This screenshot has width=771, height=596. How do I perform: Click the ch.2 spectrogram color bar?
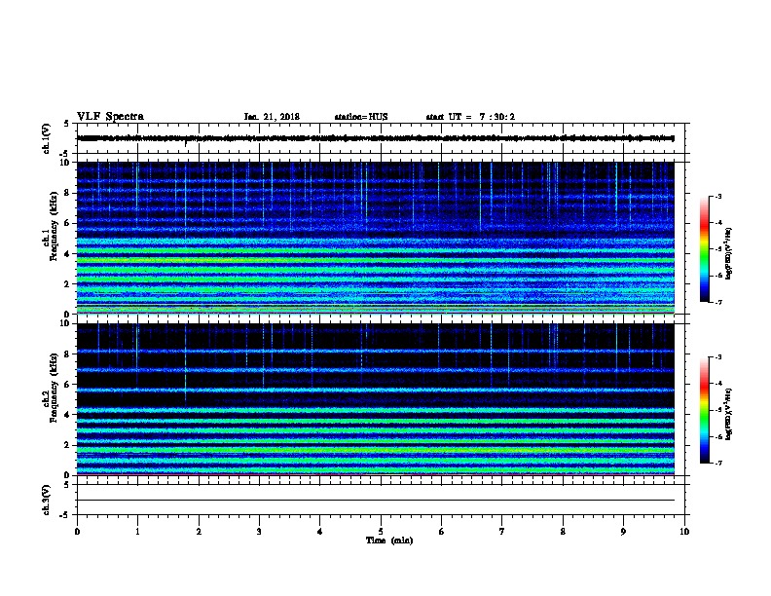pyautogui.click(x=704, y=410)
